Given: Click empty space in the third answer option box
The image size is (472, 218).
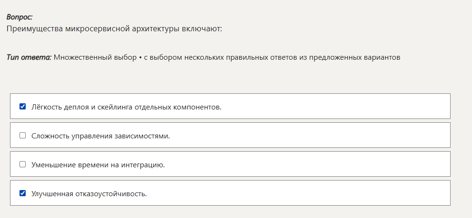Looking at the screenshot, I should 309,164.
